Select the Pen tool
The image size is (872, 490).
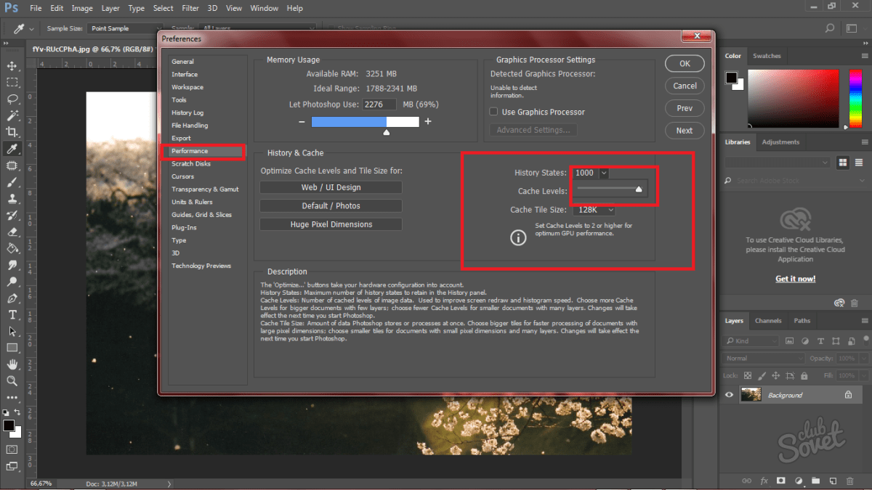point(12,298)
